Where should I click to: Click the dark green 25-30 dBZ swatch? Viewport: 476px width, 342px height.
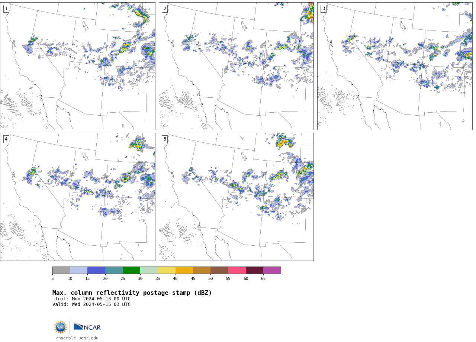tap(132, 270)
